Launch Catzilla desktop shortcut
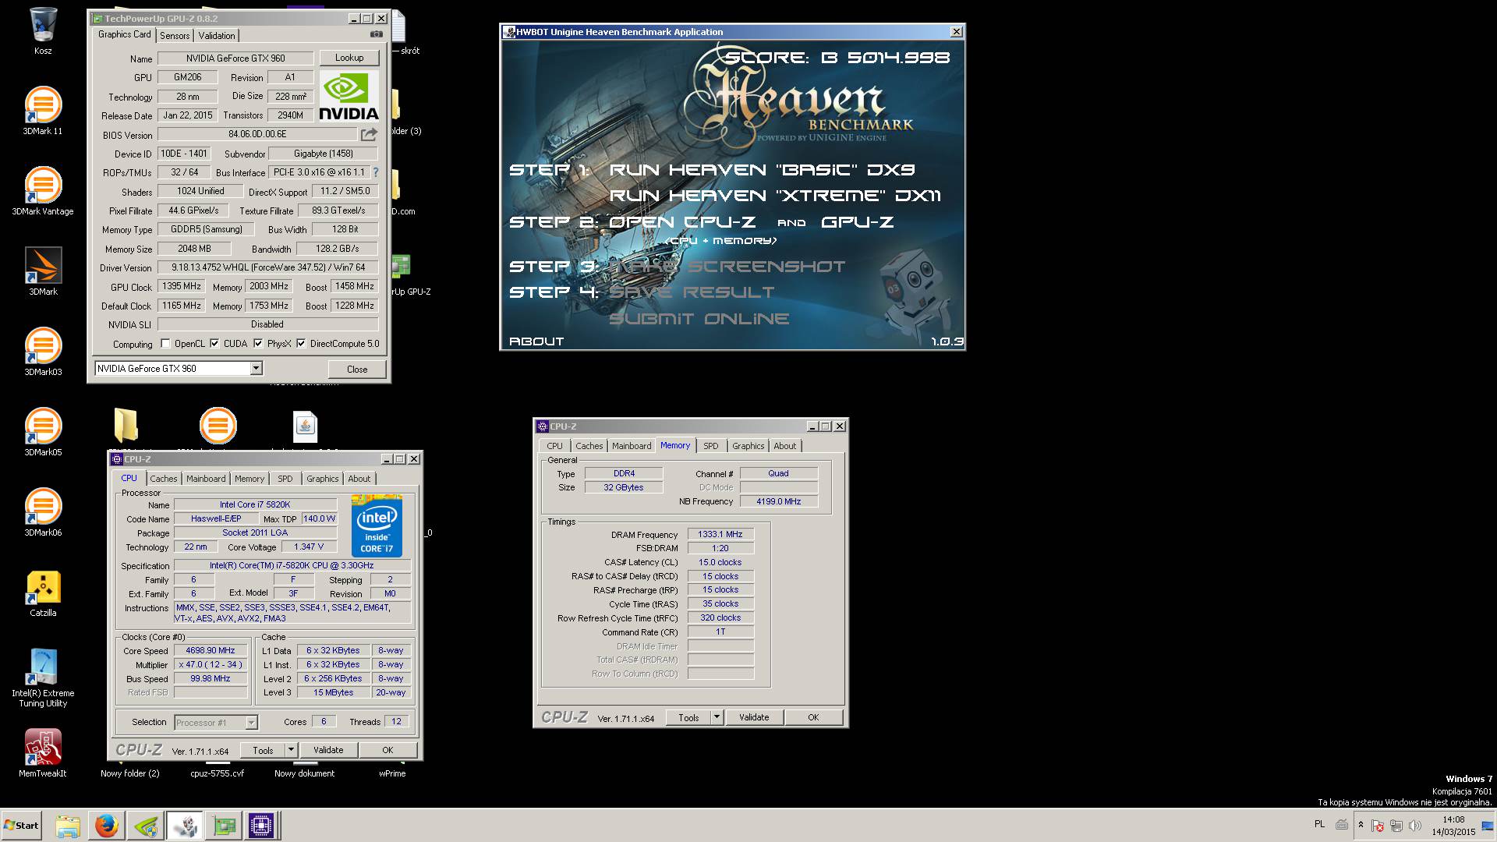The width and height of the screenshot is (1497, 842). (x=43, y=593)
